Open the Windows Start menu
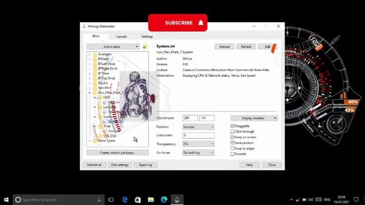This screenshot has height=205, width=365. tap(6, 199)
